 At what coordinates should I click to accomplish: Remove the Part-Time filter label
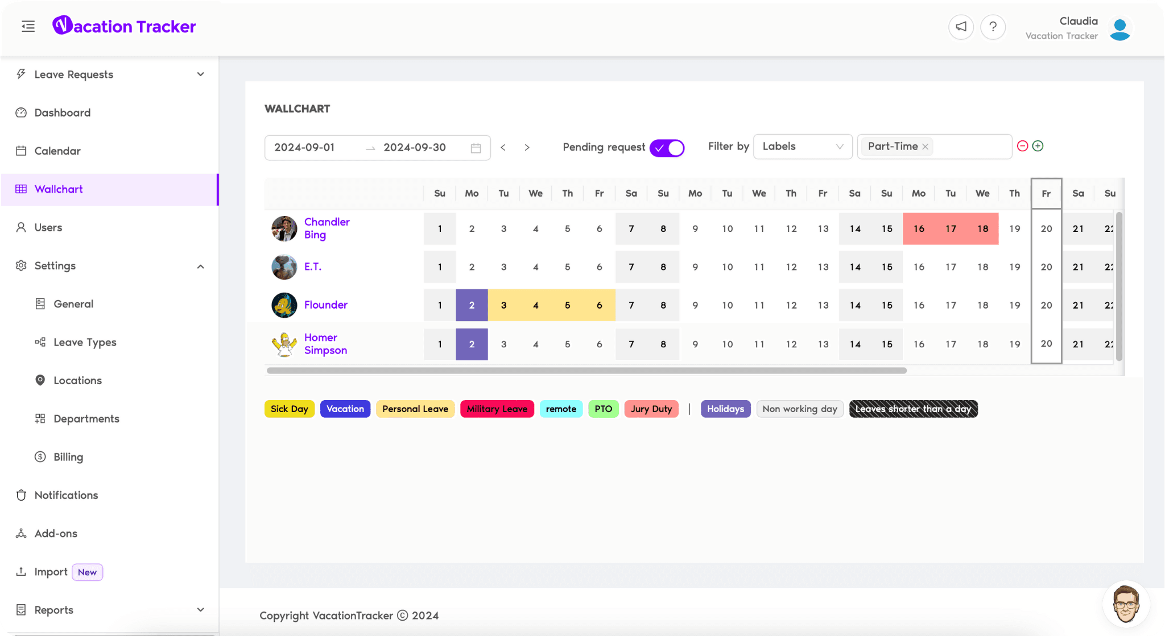tap(924, 147)
